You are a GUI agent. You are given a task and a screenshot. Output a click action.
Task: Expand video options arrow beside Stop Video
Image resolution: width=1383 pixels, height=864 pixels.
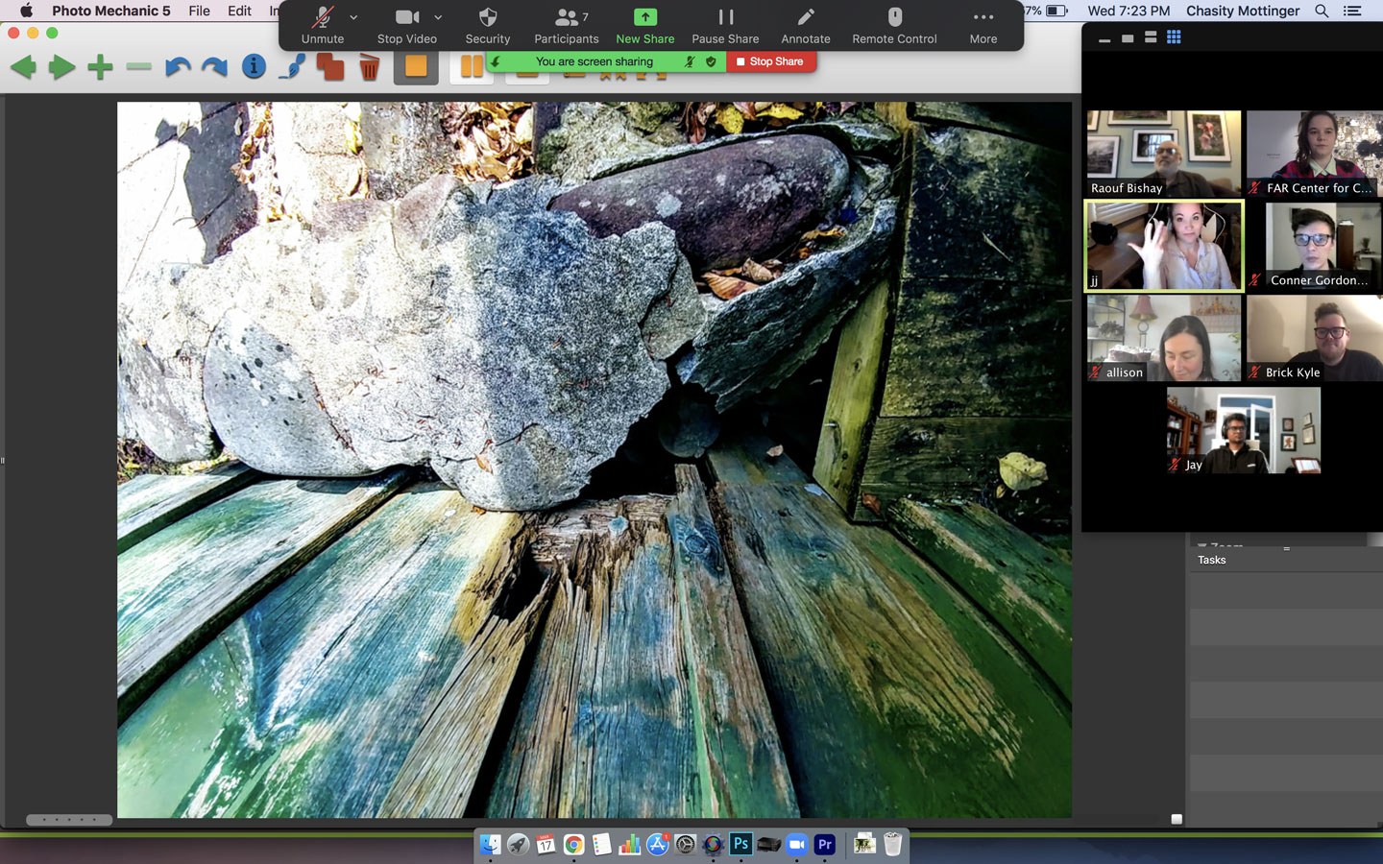click(x=438, y=17)
